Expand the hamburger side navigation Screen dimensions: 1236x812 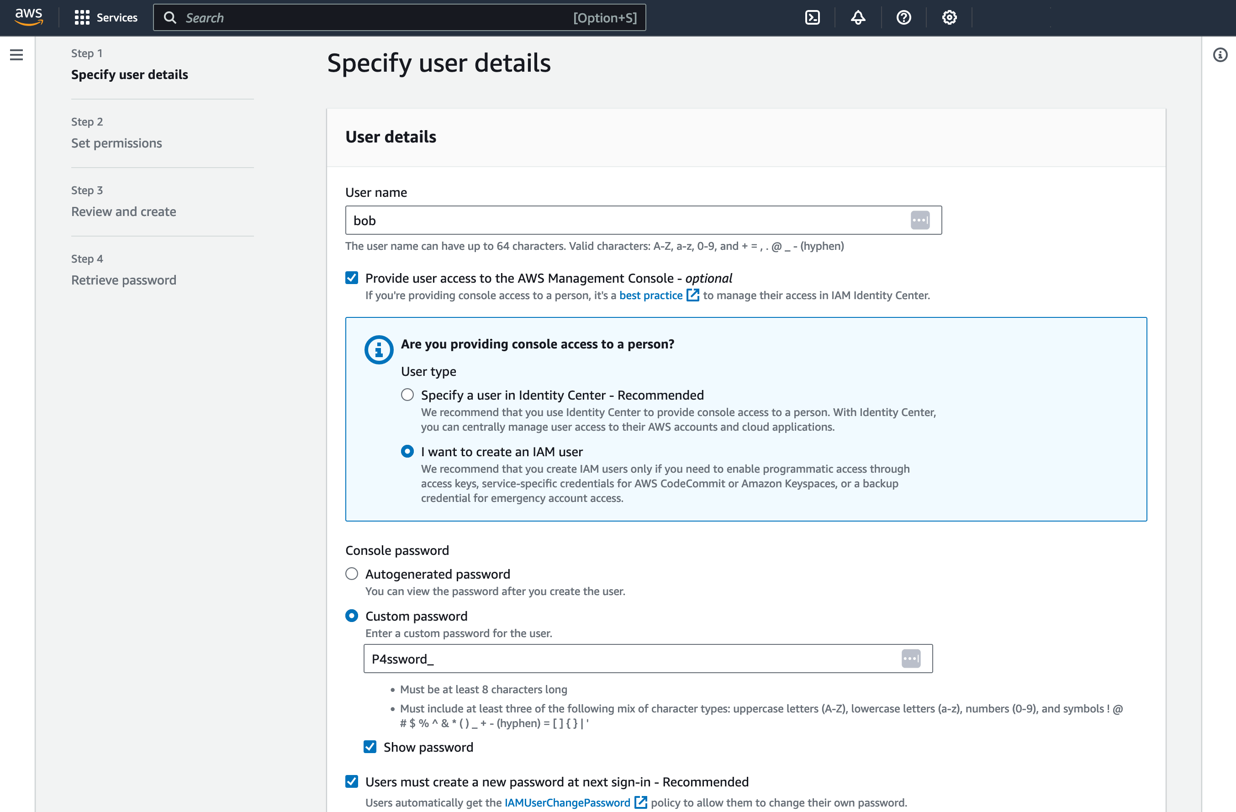point(16,54)
